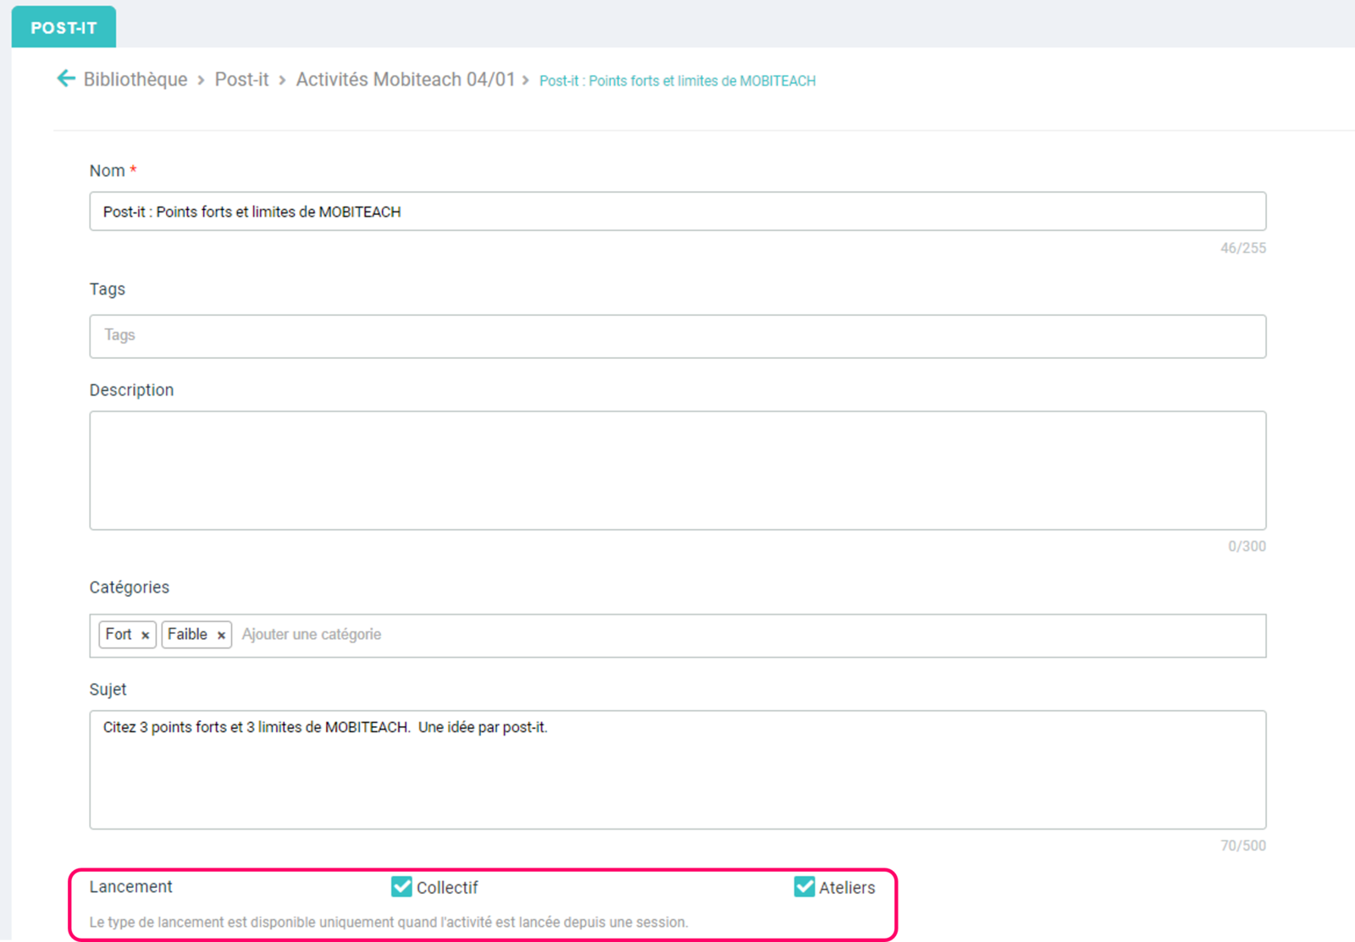The image size is (1355, 942).
Task: Click inside the Description text area
Action: click(677, 471)
